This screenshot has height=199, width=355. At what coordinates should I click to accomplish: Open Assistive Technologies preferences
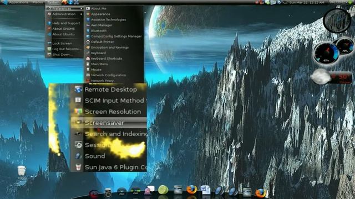[114, 20]
